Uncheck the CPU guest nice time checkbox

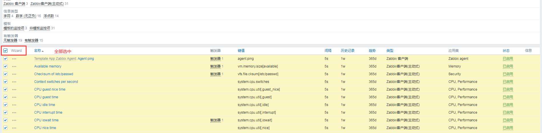pos(5,89)
